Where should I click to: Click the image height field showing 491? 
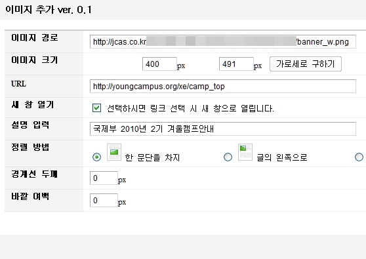pyautogui.click(x=236, y=64)
